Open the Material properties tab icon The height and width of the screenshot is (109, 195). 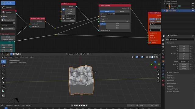(163, 81)
